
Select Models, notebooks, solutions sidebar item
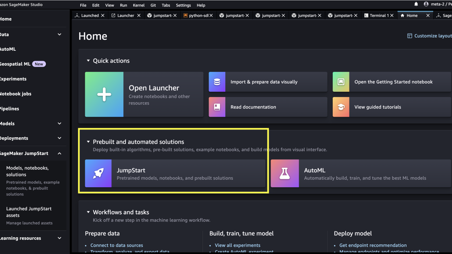click(x=33, y=181)
